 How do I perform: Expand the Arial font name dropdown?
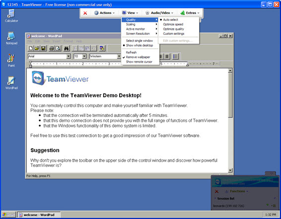(x=69, y=56)
